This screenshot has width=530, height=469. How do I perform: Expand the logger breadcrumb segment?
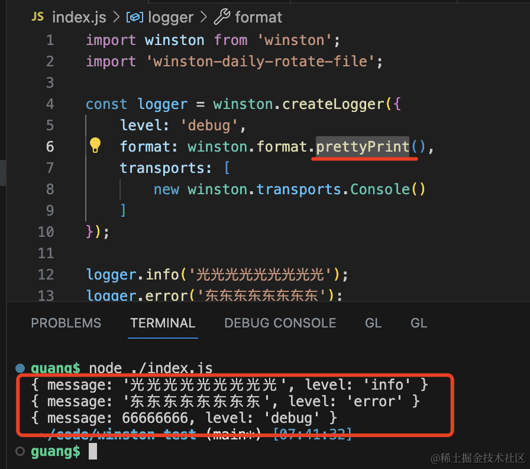pos(170,18)
